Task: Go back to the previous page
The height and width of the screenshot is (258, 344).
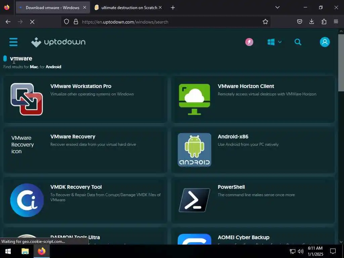Action: tap(8, 22)
